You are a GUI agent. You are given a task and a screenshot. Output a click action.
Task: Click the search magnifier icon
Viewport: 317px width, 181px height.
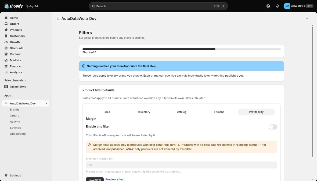pyautogui.click(x=93, y=6)
